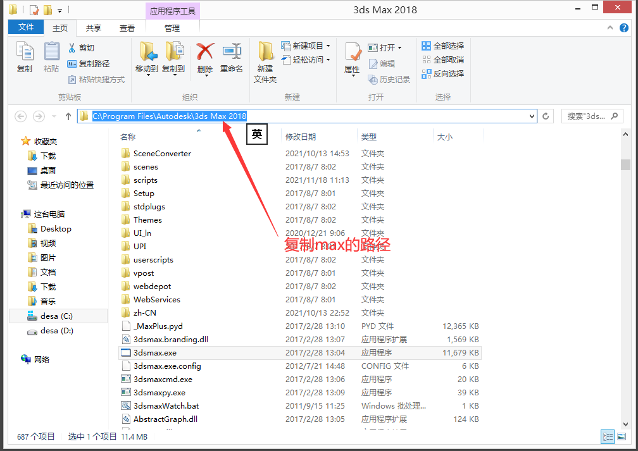Click the Refresh button beside address bar

point(546,116)
